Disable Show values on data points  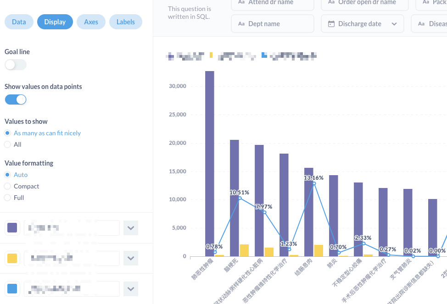coord(16,99)
